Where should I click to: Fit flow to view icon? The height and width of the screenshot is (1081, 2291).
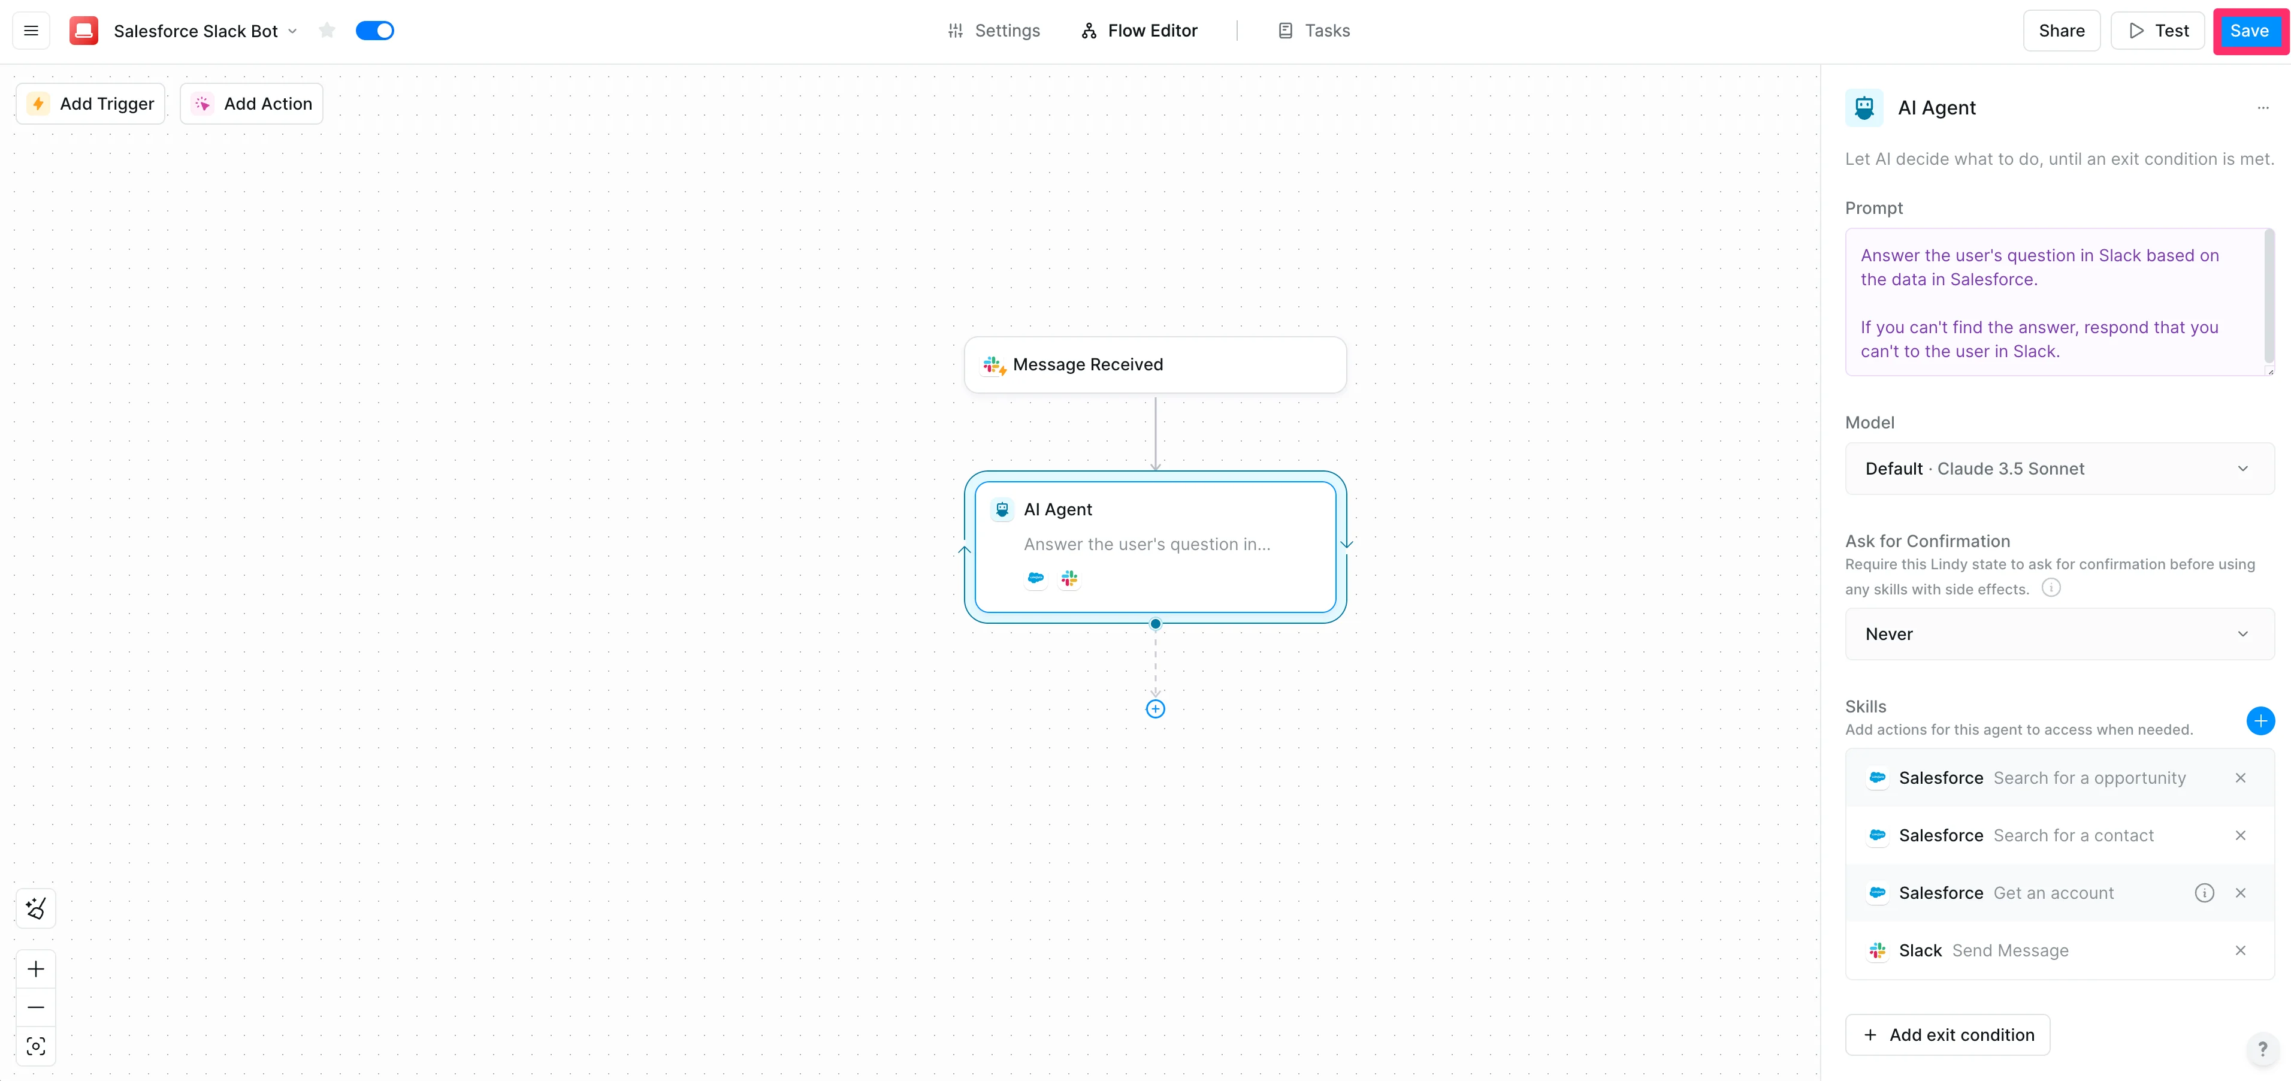tap(35, 1046)
